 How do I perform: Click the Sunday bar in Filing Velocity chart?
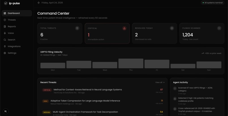(209, 65)
